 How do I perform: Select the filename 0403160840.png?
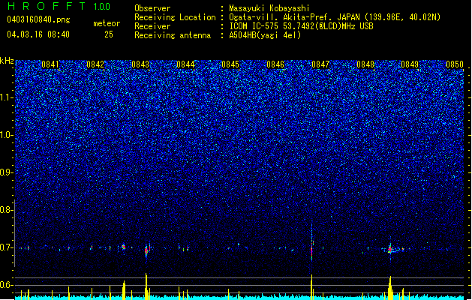tap(38, 19)
